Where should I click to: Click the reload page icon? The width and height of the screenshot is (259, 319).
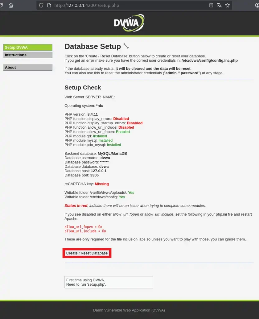tap(2, 5)
